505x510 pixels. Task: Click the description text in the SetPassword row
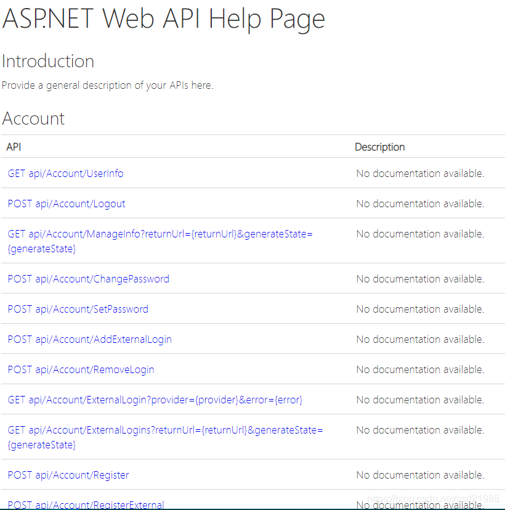[x=420, y=309]
